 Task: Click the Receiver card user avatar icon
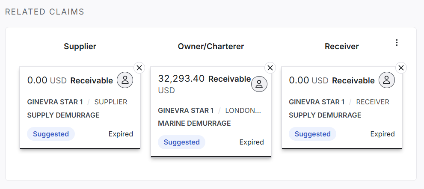(x=387, y=80)
